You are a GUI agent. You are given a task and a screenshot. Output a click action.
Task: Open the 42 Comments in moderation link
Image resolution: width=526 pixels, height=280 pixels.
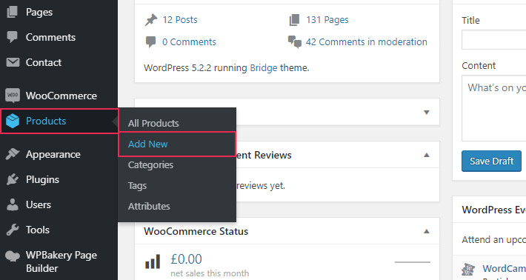point(366,42)
